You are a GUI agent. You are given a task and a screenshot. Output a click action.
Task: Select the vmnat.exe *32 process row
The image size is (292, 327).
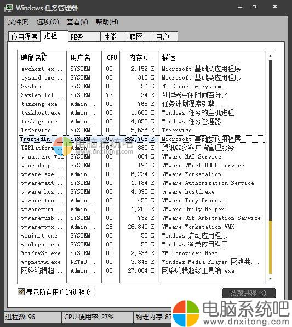click(141, 156)
